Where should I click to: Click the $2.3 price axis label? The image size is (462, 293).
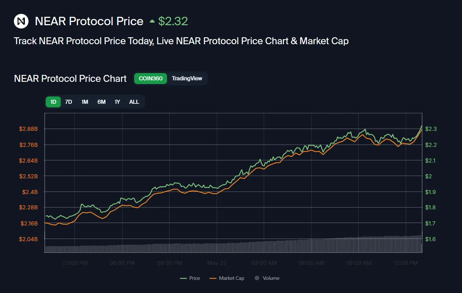click(431, 129)
